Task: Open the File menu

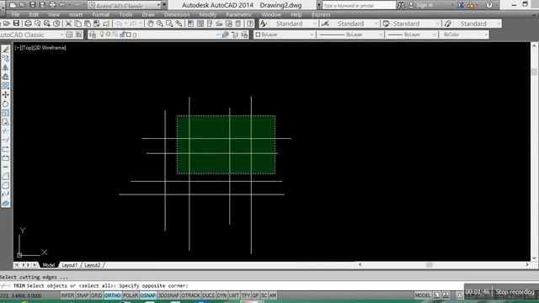Action: pyautogui.click(x=15, y=15)
